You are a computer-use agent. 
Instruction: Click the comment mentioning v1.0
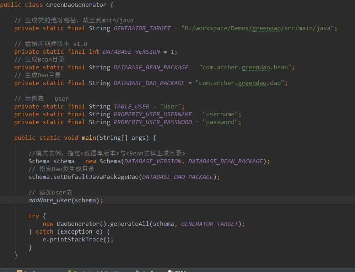coord(51,44)
